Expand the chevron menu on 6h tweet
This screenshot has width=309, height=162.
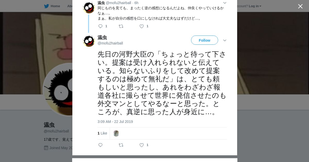(x=225, y=3)
